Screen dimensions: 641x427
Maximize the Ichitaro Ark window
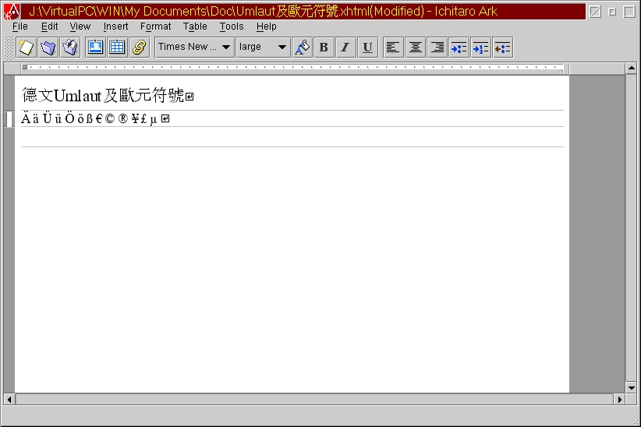pyautogui.click(x=629, y=12)
